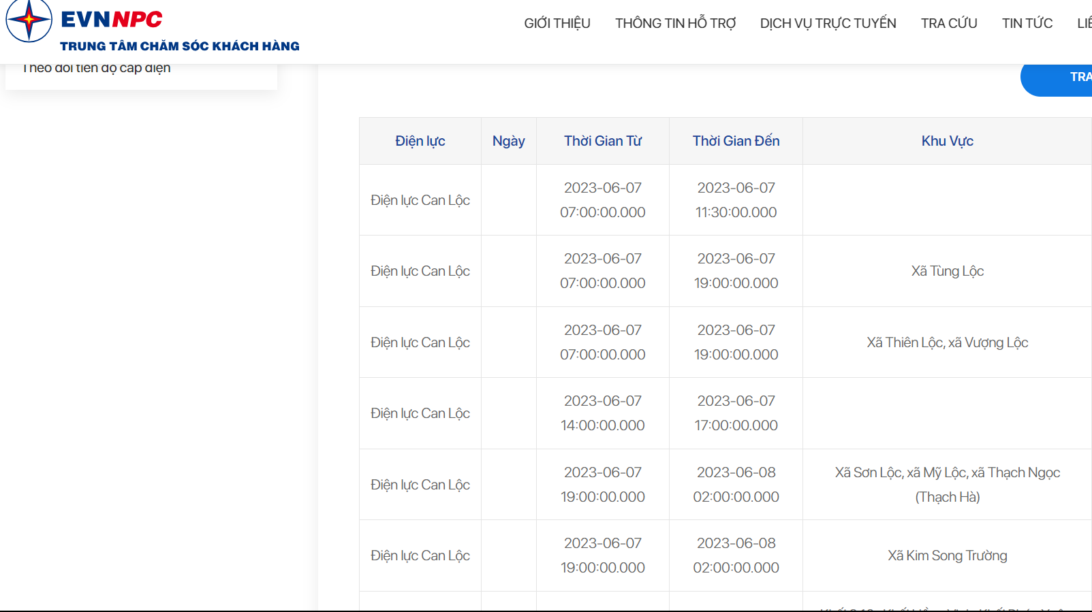Click the TRUNG TÂM CHĂM SÓC KHÁCH HÀNG tagline
1092x612 pixels.
180,46
